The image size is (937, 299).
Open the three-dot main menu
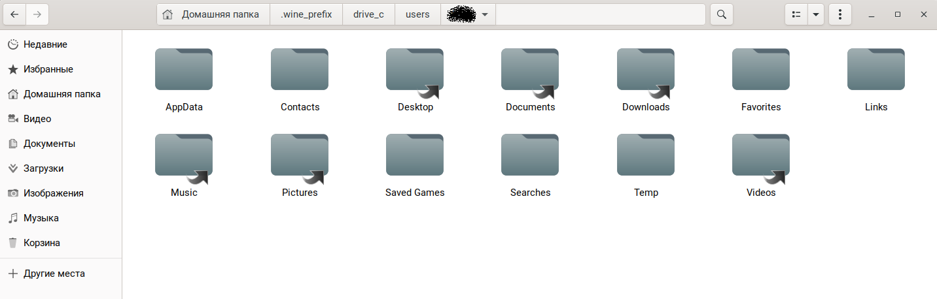click(840, 14)
